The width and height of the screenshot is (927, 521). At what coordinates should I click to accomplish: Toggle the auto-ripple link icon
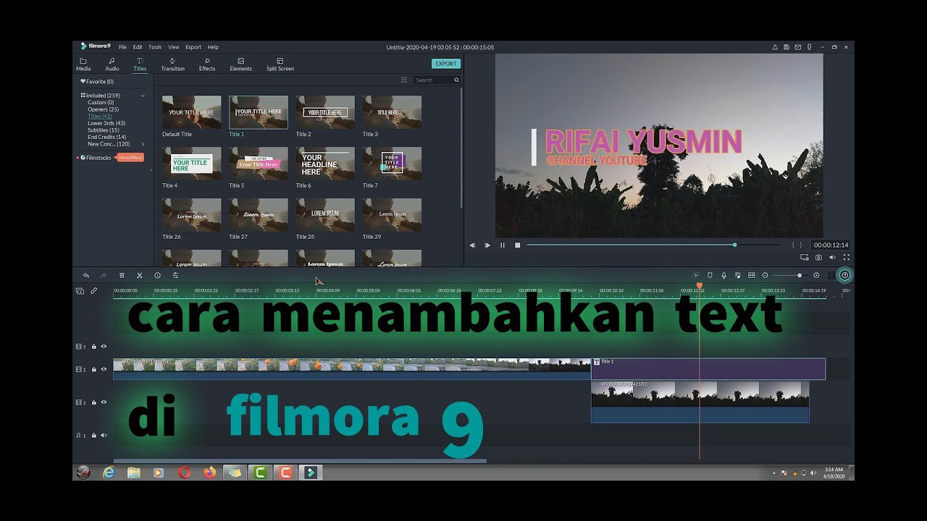tap(93, 291)
